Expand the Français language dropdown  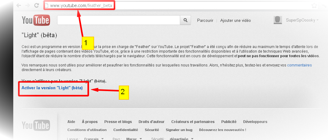point(94,139)
